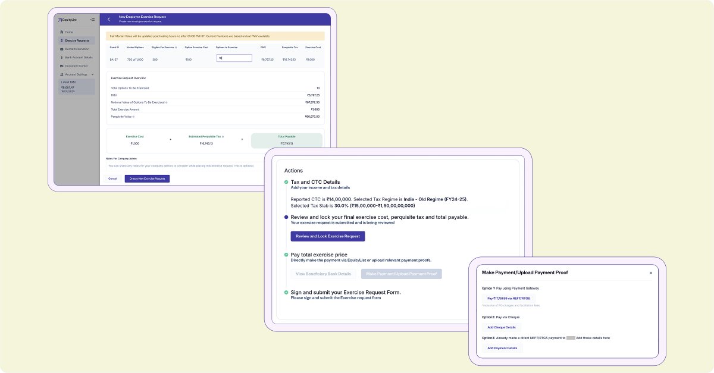Click the Demat Information sidebar icon
The height and width of the screenshot is (373, 714).
coord(62,49)
